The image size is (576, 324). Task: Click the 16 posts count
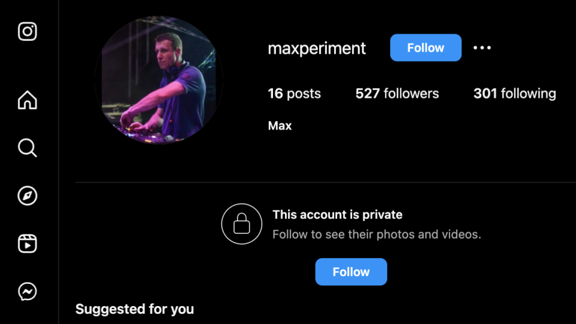pos(294,94)
